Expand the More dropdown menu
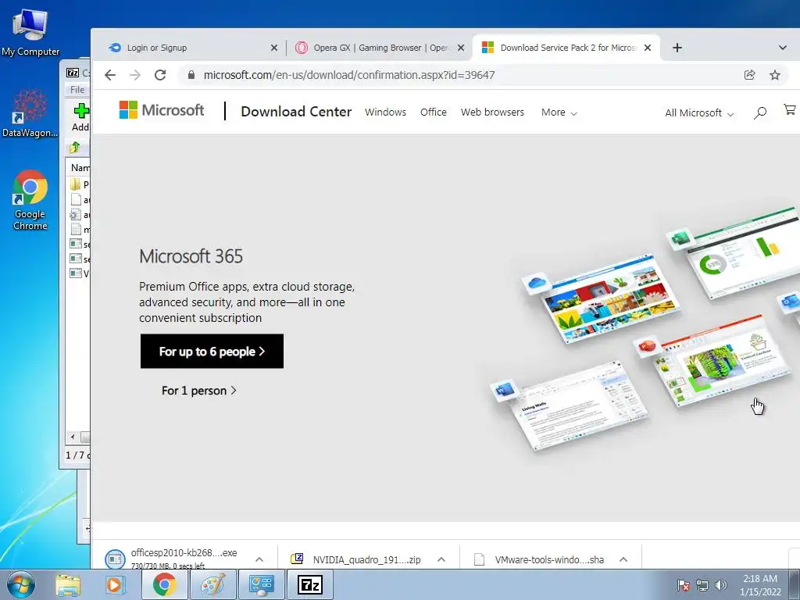 (559, 112)
